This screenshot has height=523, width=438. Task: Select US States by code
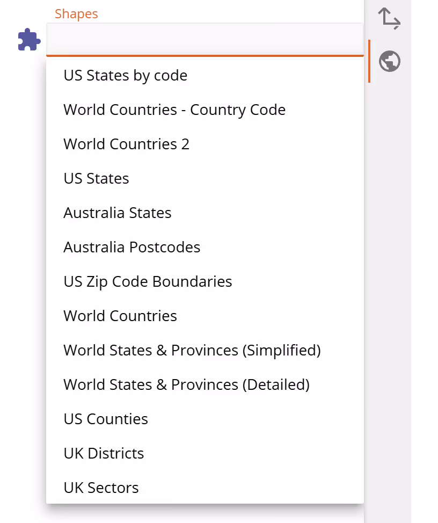(125, 75)
